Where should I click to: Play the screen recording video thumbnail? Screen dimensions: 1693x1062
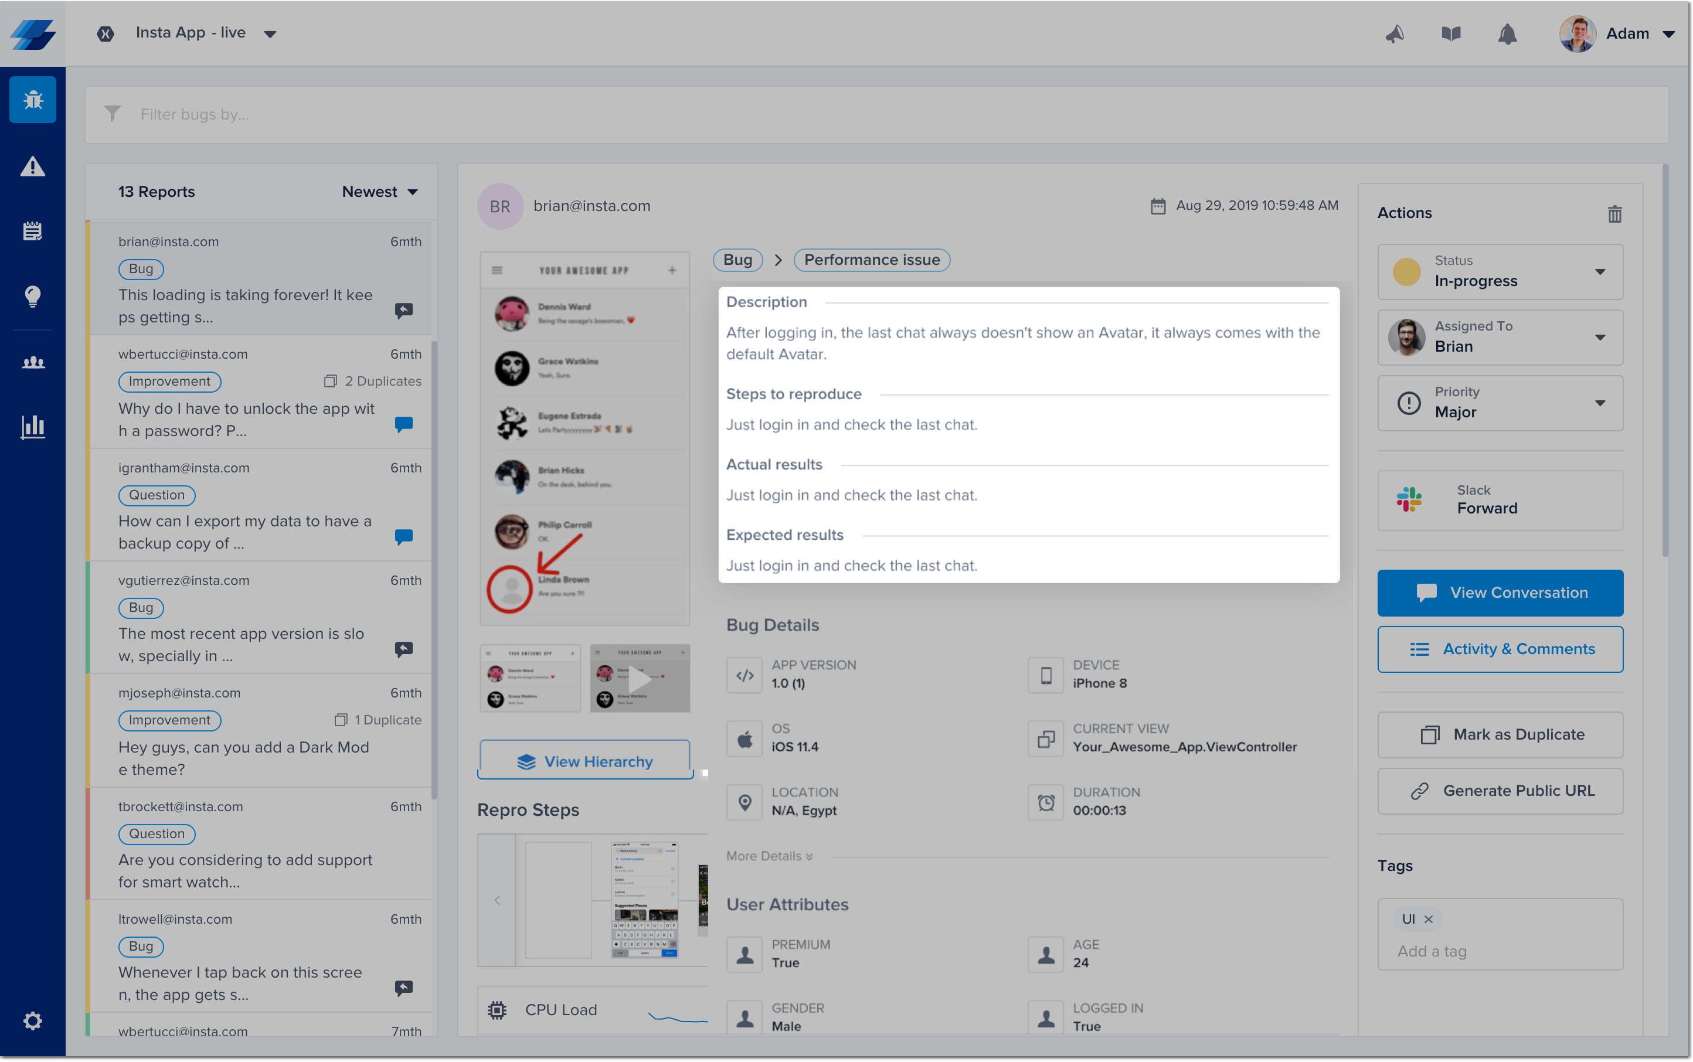coord(639,679)
